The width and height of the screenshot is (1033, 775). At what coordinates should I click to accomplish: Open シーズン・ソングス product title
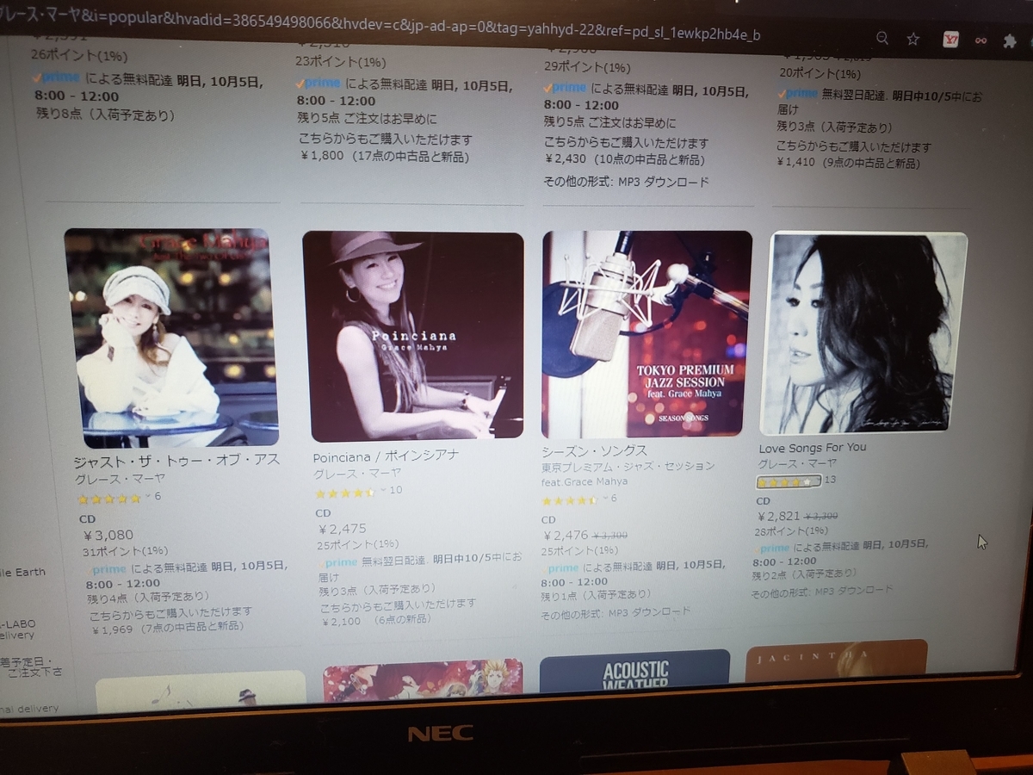[595, 451]
